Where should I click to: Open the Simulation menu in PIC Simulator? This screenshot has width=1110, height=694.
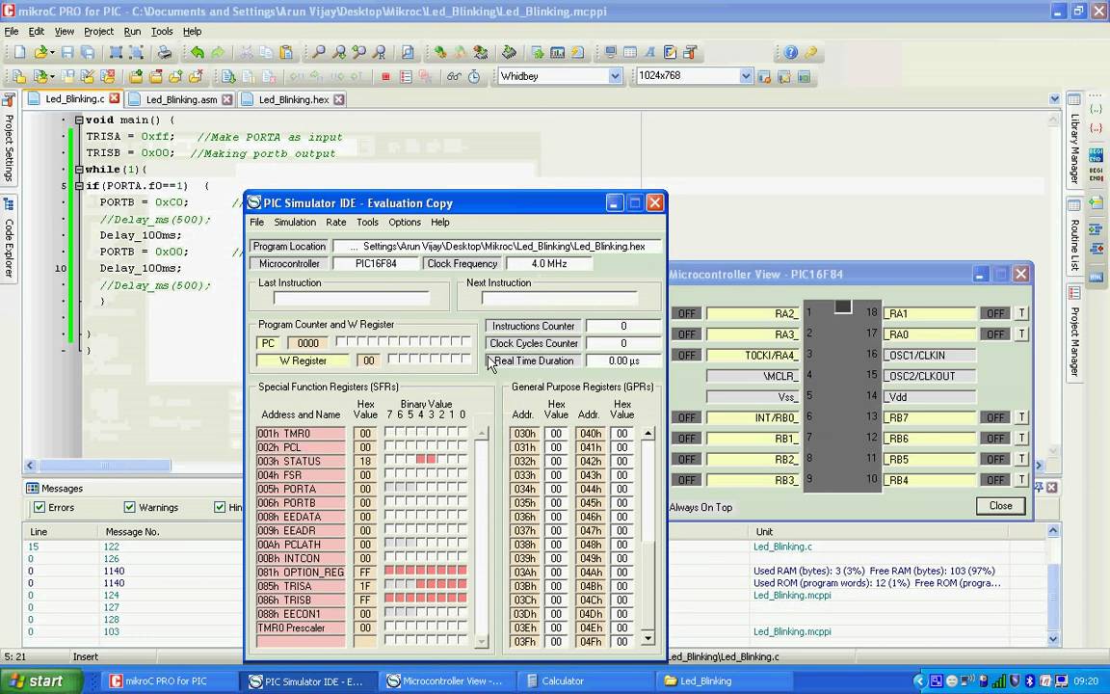pos(295,222)
